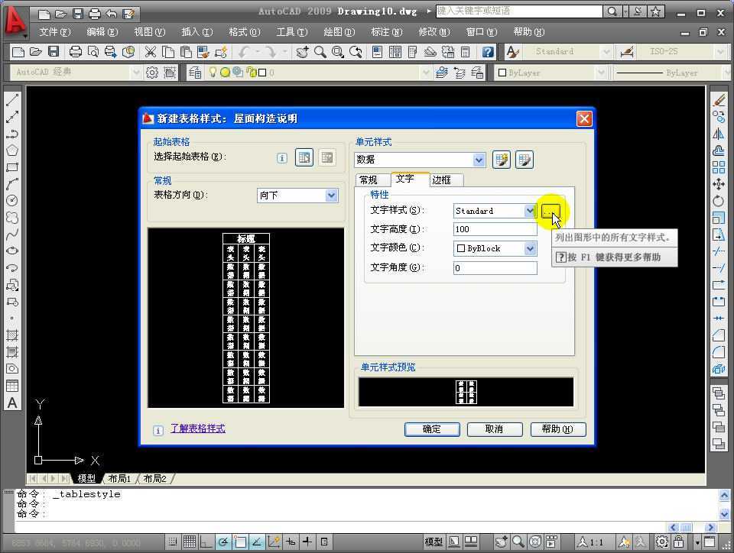Select the Table tool in draw toolbar
Viewport: 734px width, 553px height.
point(12,386)
